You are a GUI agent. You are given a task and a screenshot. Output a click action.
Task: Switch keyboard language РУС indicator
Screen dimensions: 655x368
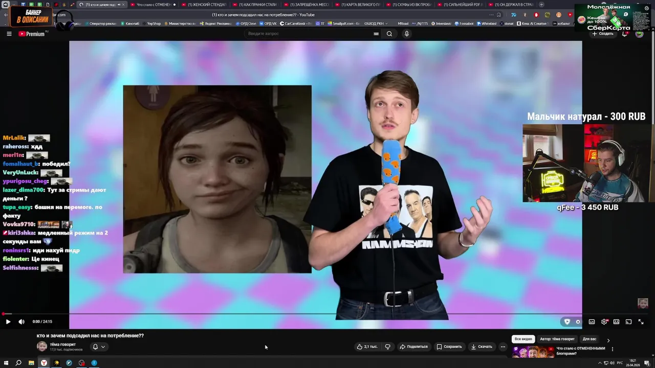pyautogui.click(x=620, y=363)
